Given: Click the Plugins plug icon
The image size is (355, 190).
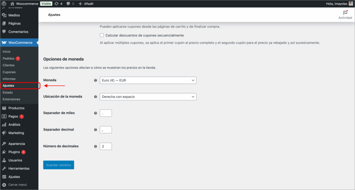Looking at the screenshot, I should coord(4,152).
